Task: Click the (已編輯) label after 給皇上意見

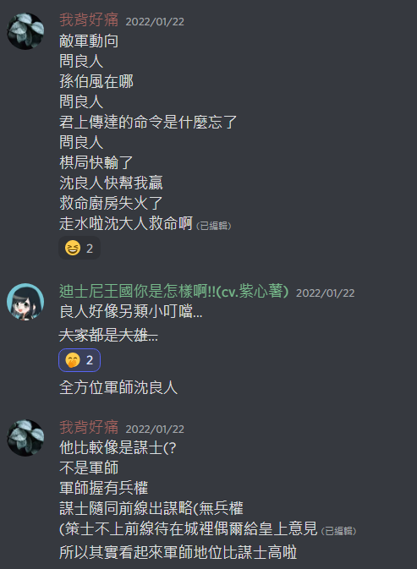Action: (x=338, y=531)
